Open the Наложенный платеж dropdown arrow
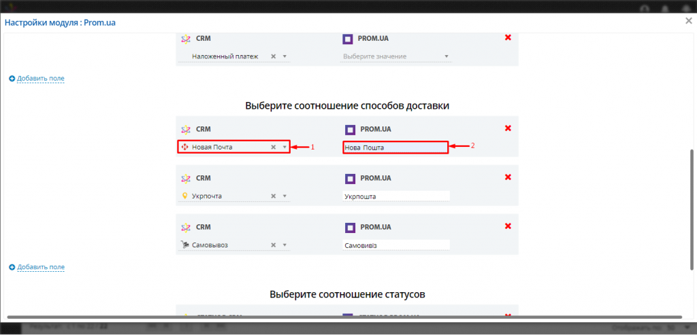The height and width of the screenshot is (335, 697). (x=285, y=56)
